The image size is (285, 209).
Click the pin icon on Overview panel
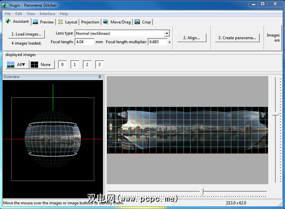(100, 77)
